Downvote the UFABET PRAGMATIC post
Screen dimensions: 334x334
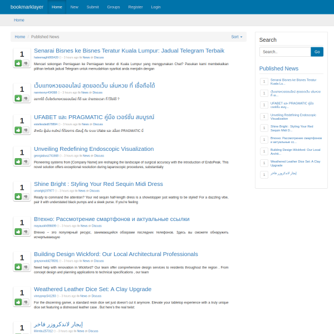[26, 130]
